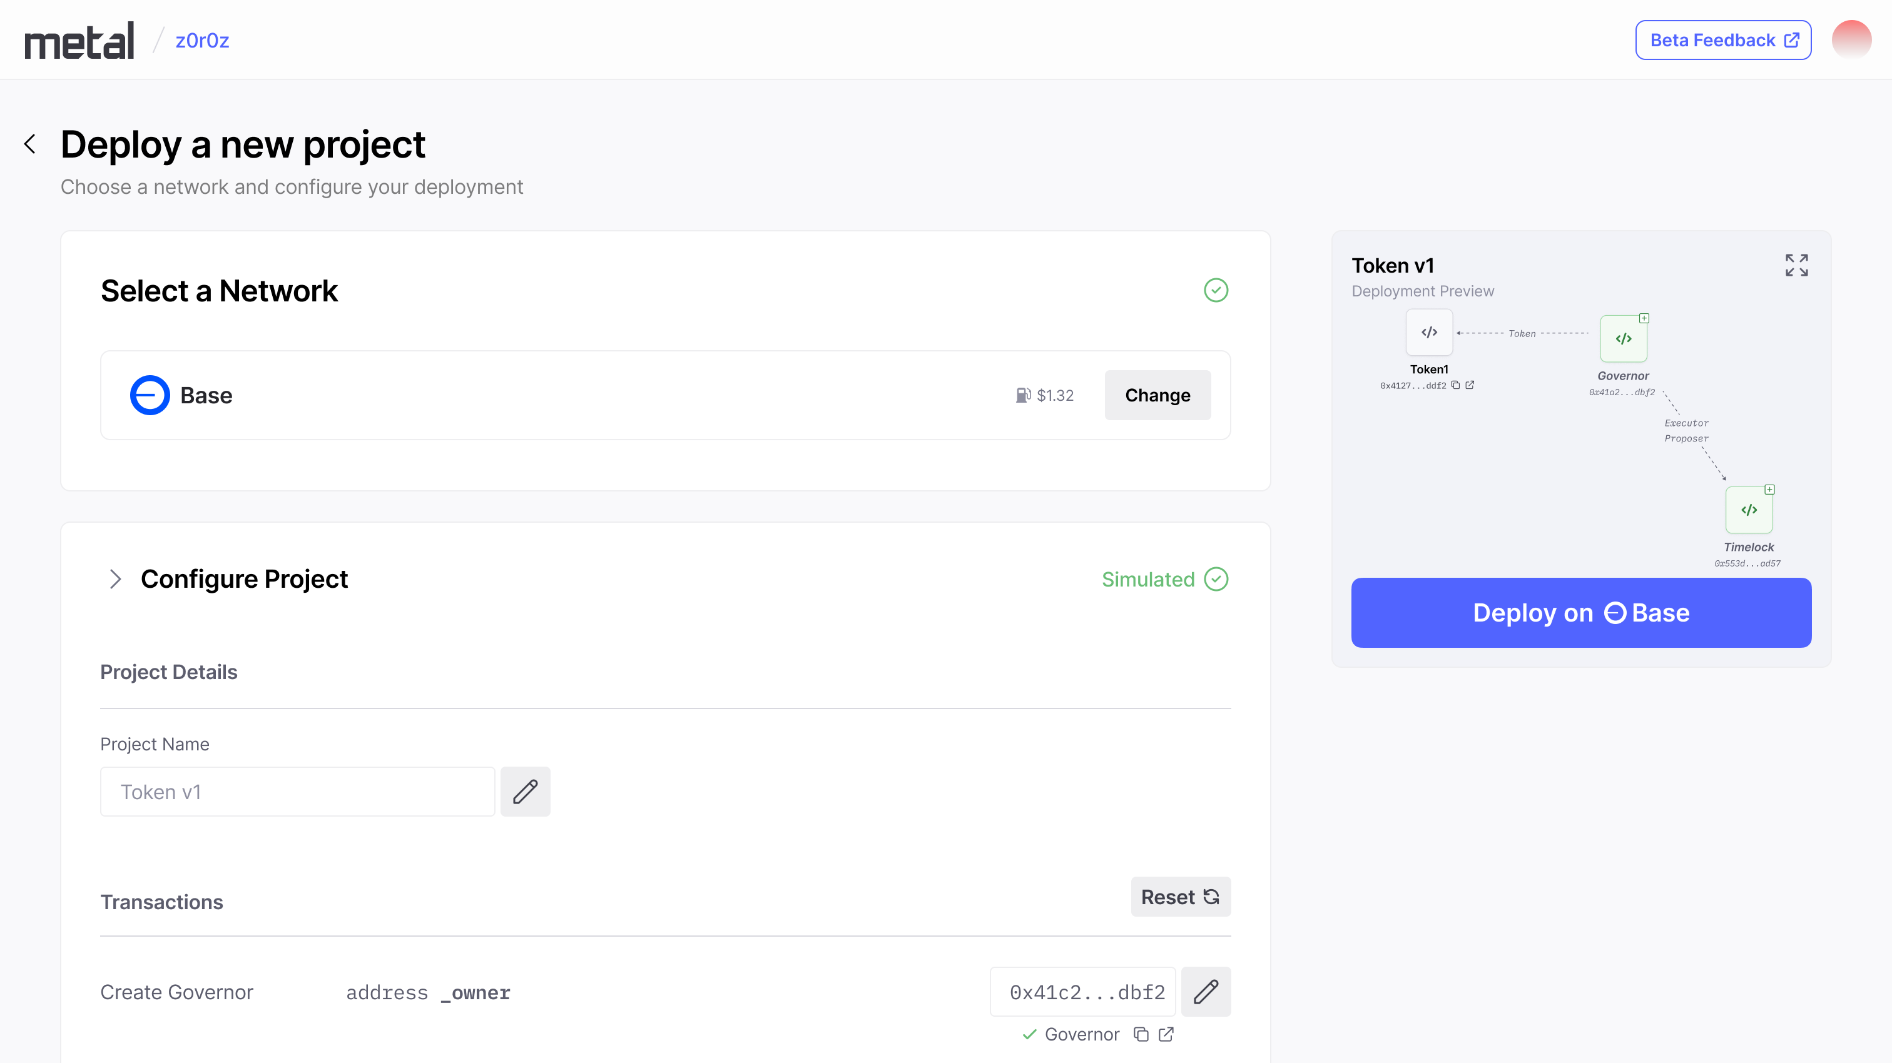Click the Governor address 0x41a2...dbf2 in preview
The image size is (1892, 1063).
coord(1622,393)
